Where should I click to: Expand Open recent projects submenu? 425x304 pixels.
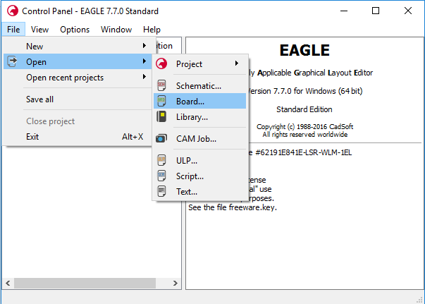tap(144, 78)
